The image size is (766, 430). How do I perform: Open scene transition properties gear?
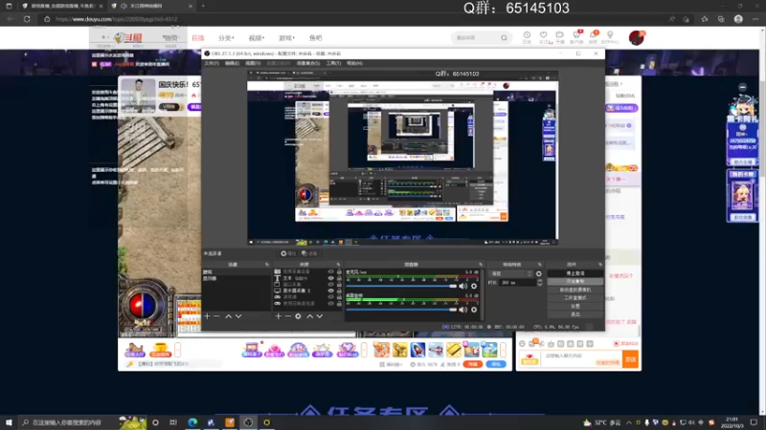(x=539, y=274)
